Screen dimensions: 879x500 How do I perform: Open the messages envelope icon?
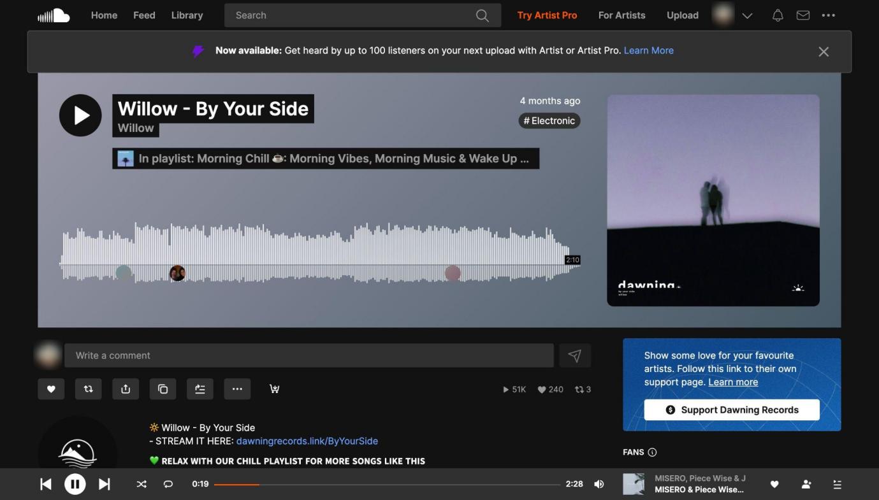coord(803,15)
